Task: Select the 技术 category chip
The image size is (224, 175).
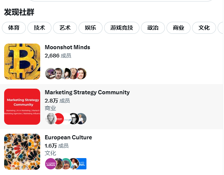Action: pyautogui.click(x=39, y=28)
